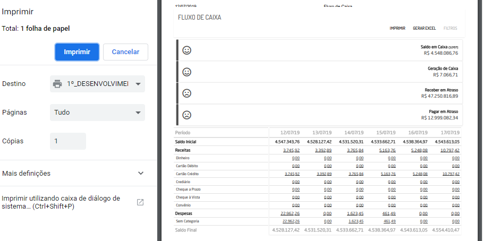Click the Dinheiro row label
483x241 pixels.
[x=183, y=158]
